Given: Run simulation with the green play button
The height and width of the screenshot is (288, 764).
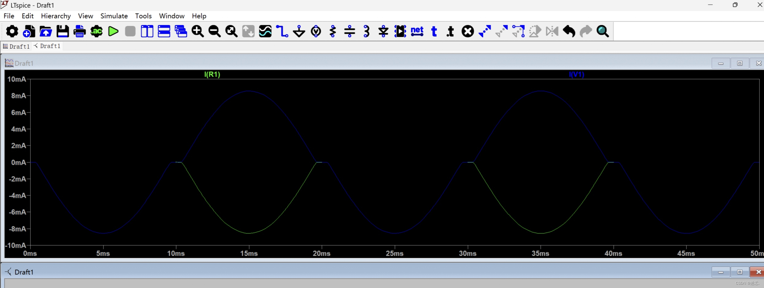Looking at the screenshot, I should tap(113, 31).
